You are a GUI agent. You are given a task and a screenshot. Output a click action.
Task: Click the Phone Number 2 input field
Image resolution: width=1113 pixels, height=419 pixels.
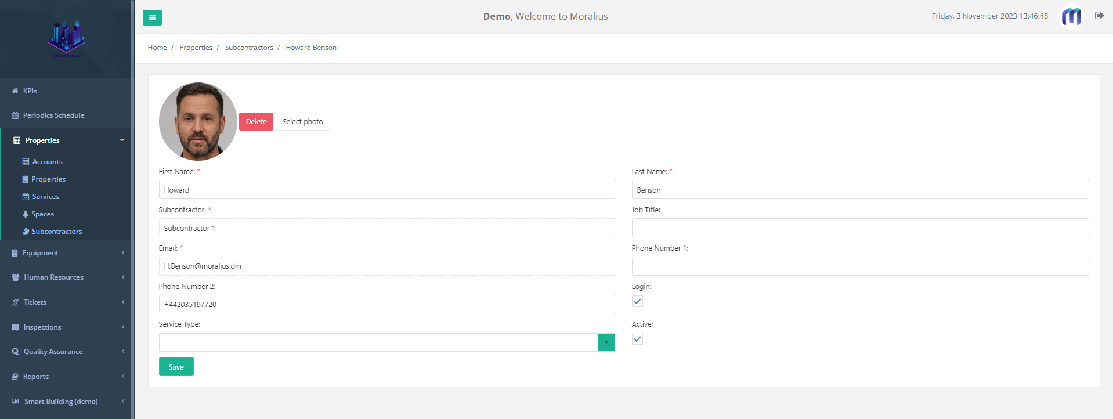click(387, 304)
